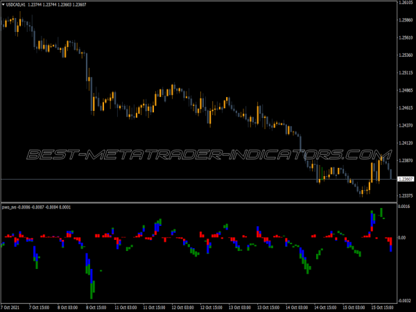Click the current price tag 1.23607
The image size is (416, 312).
click(x=406, y=180)
